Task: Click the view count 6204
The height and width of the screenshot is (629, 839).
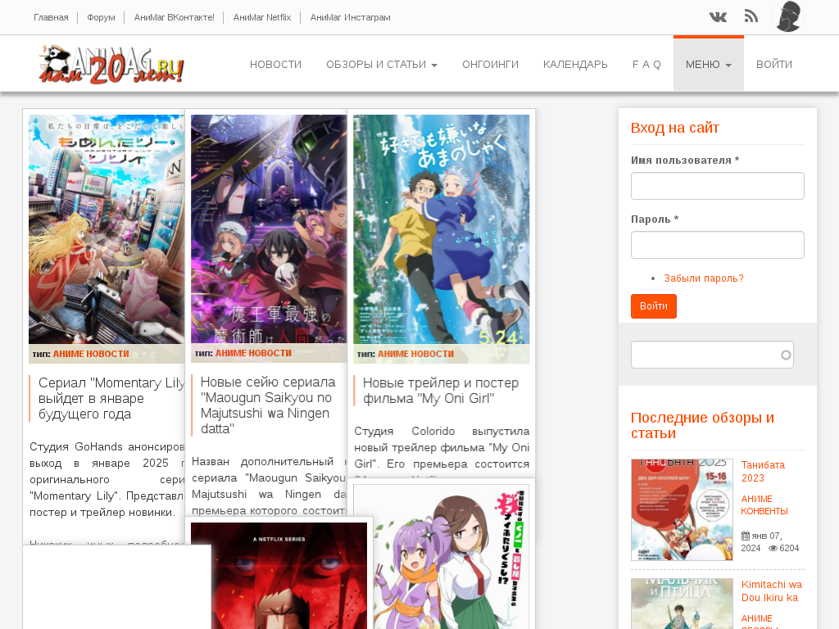Action: pos(789,548)
